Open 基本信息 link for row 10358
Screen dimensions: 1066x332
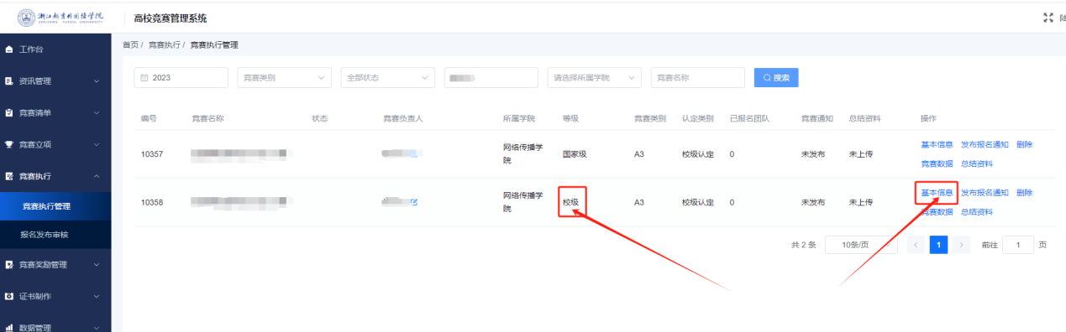tap(937, 193)
